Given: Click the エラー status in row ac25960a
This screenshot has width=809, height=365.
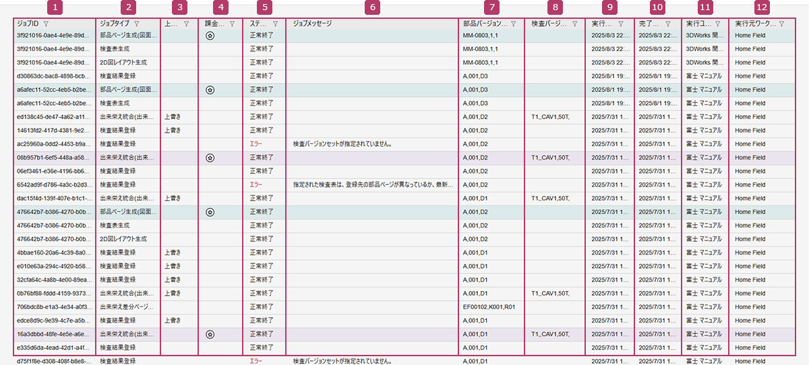Looking at the screenshot, I should coord(256,144).
